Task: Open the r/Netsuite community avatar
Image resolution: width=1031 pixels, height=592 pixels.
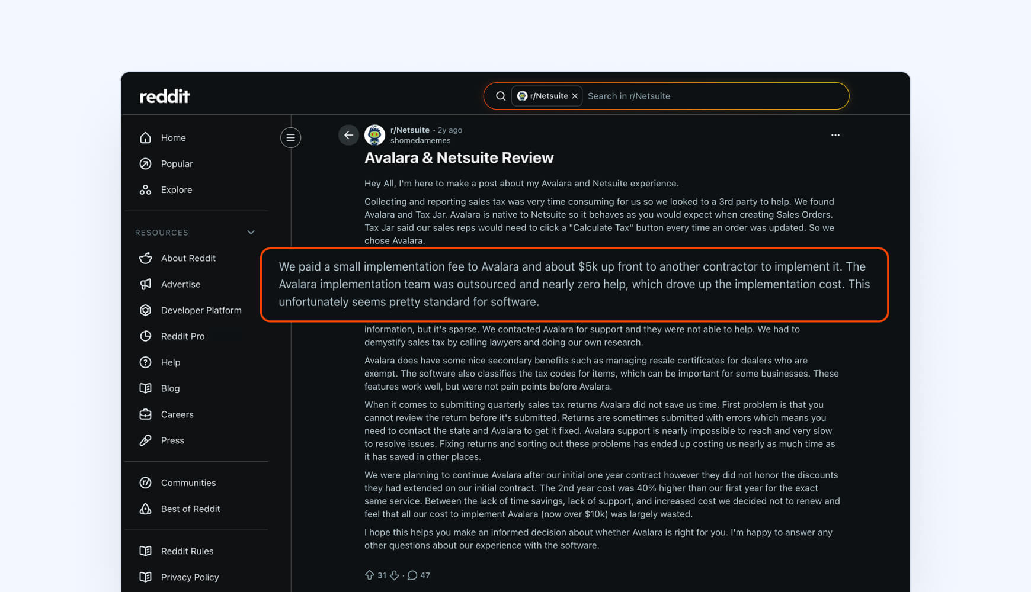Action: [x=374, y=135]
